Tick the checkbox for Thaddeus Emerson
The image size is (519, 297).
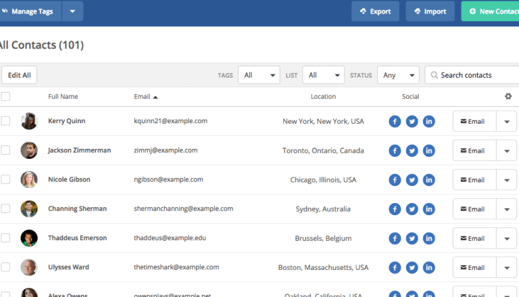[6, 237]
